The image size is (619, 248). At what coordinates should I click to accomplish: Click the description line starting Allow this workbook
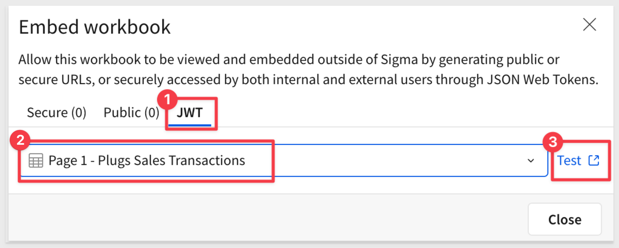289,59
